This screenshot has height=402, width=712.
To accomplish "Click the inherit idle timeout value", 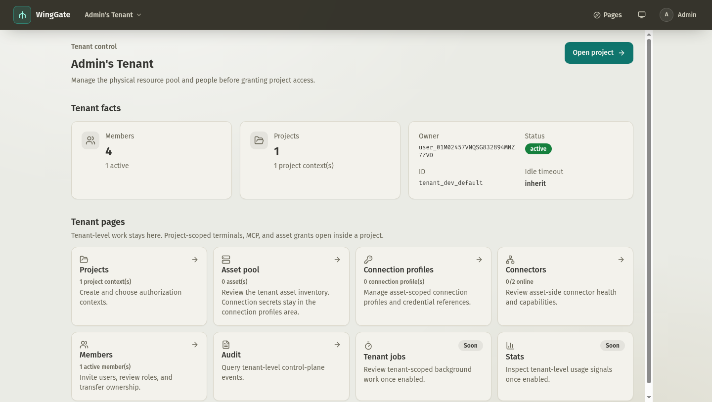I will tap(535, 183).
